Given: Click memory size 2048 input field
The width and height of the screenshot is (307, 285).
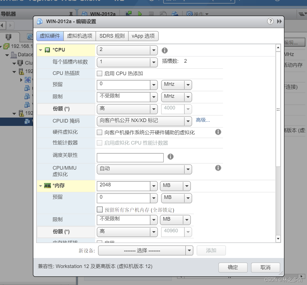Looking at the screenshot, I should pos(123,186).
